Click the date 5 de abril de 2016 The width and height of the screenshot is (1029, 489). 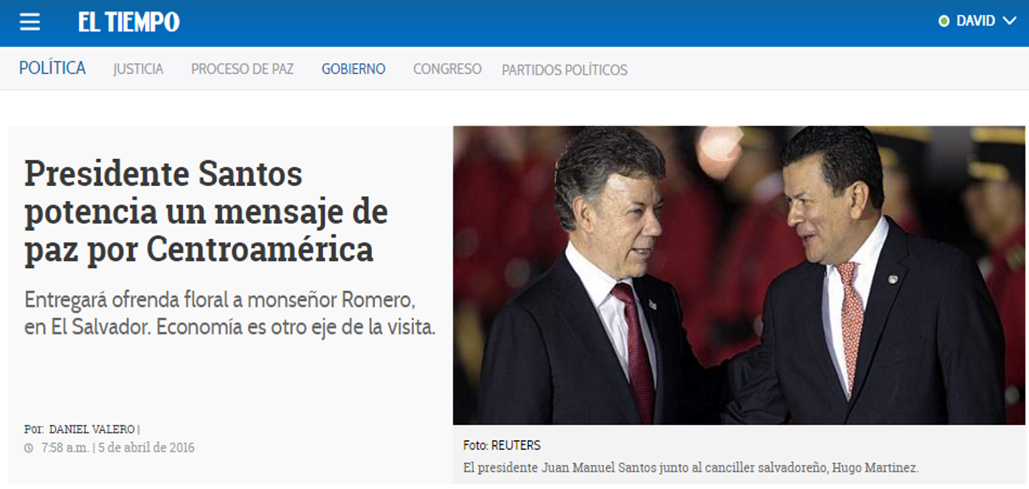point(146,448)
